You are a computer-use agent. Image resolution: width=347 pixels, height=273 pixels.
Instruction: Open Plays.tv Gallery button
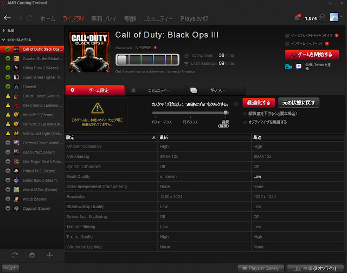coord(261,268)
